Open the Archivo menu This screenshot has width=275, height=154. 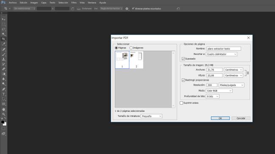tap(13, 3)
